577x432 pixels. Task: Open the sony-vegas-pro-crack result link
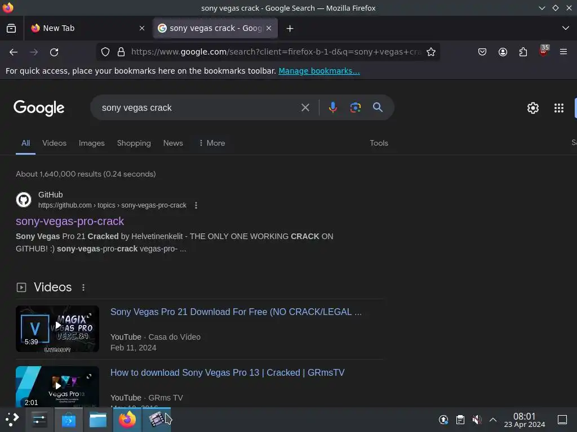70,221
